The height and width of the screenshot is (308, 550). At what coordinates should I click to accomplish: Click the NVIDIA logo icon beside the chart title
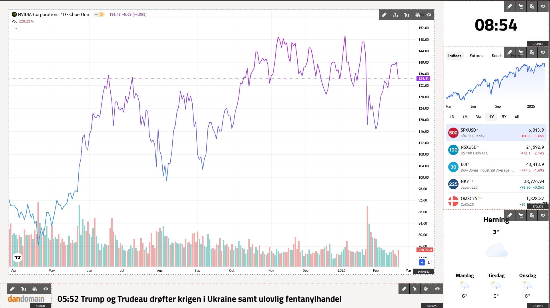tap(14, 14)
